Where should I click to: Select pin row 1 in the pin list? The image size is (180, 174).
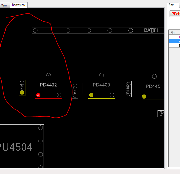click(174, 37)
